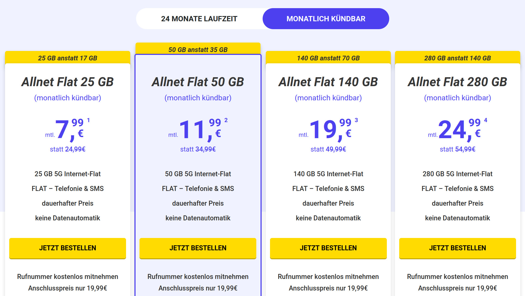Order the Allnet Flat 25 GB plan
The width and height of the screenshot is (525, 296).
tap(68, 248)
